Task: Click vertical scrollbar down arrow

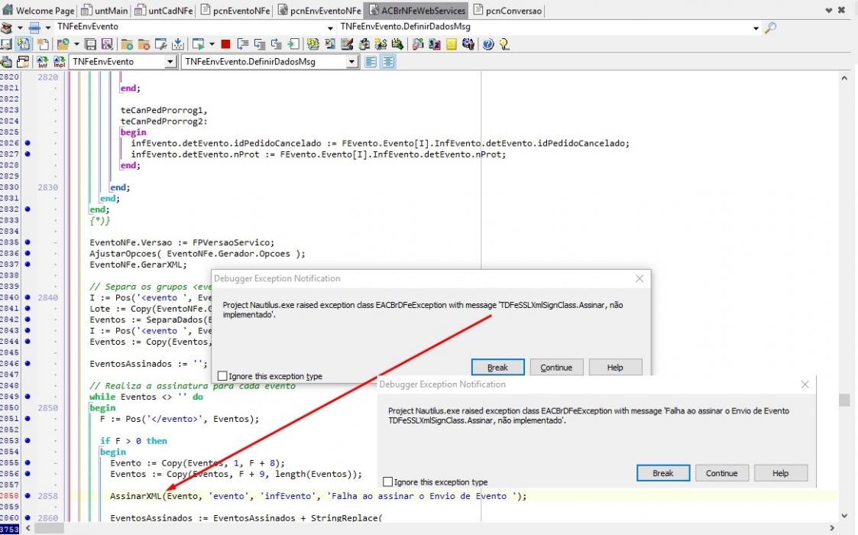Action: [x=843, y=515]
